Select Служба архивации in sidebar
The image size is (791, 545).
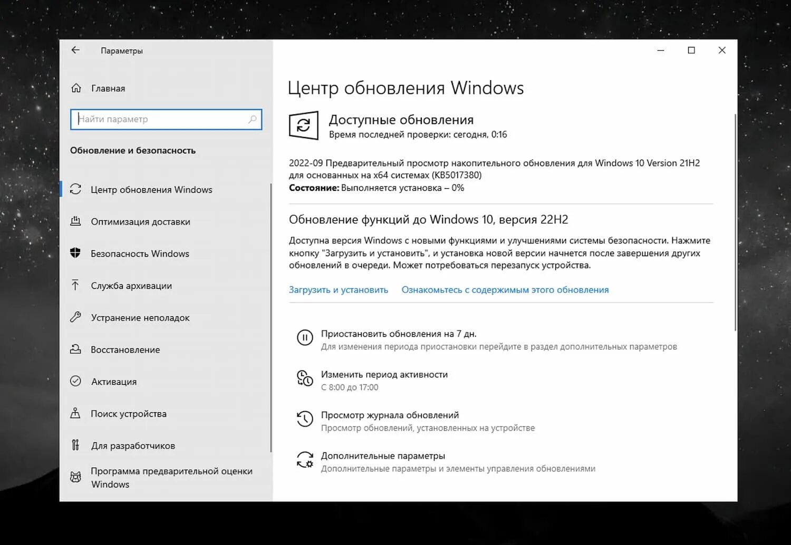[x=131, y=286]
